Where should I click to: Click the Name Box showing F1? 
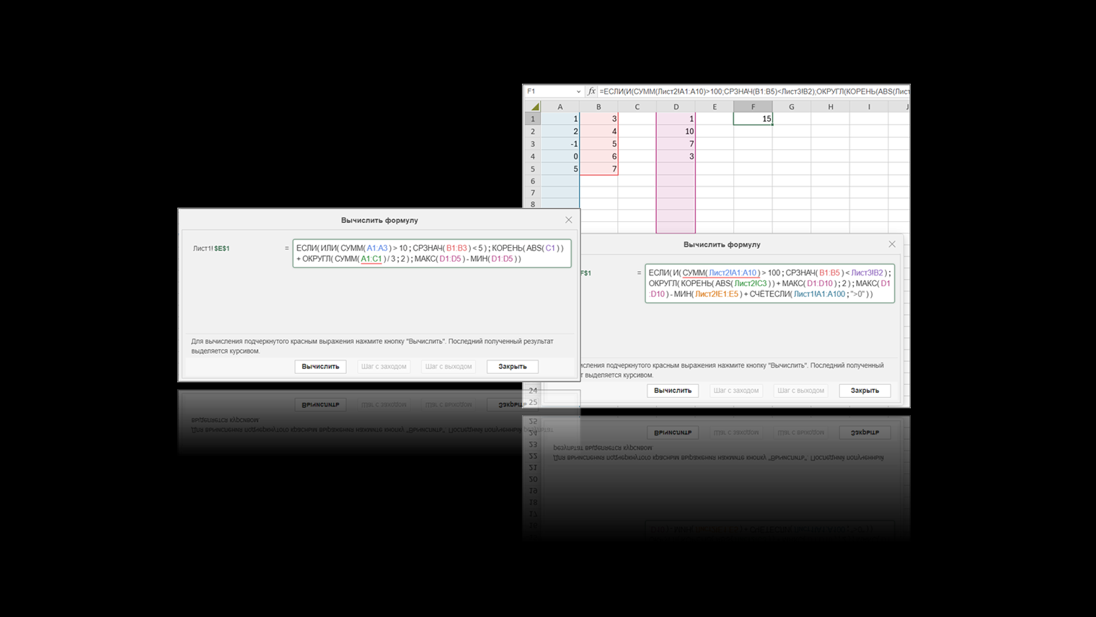[549, 92]
